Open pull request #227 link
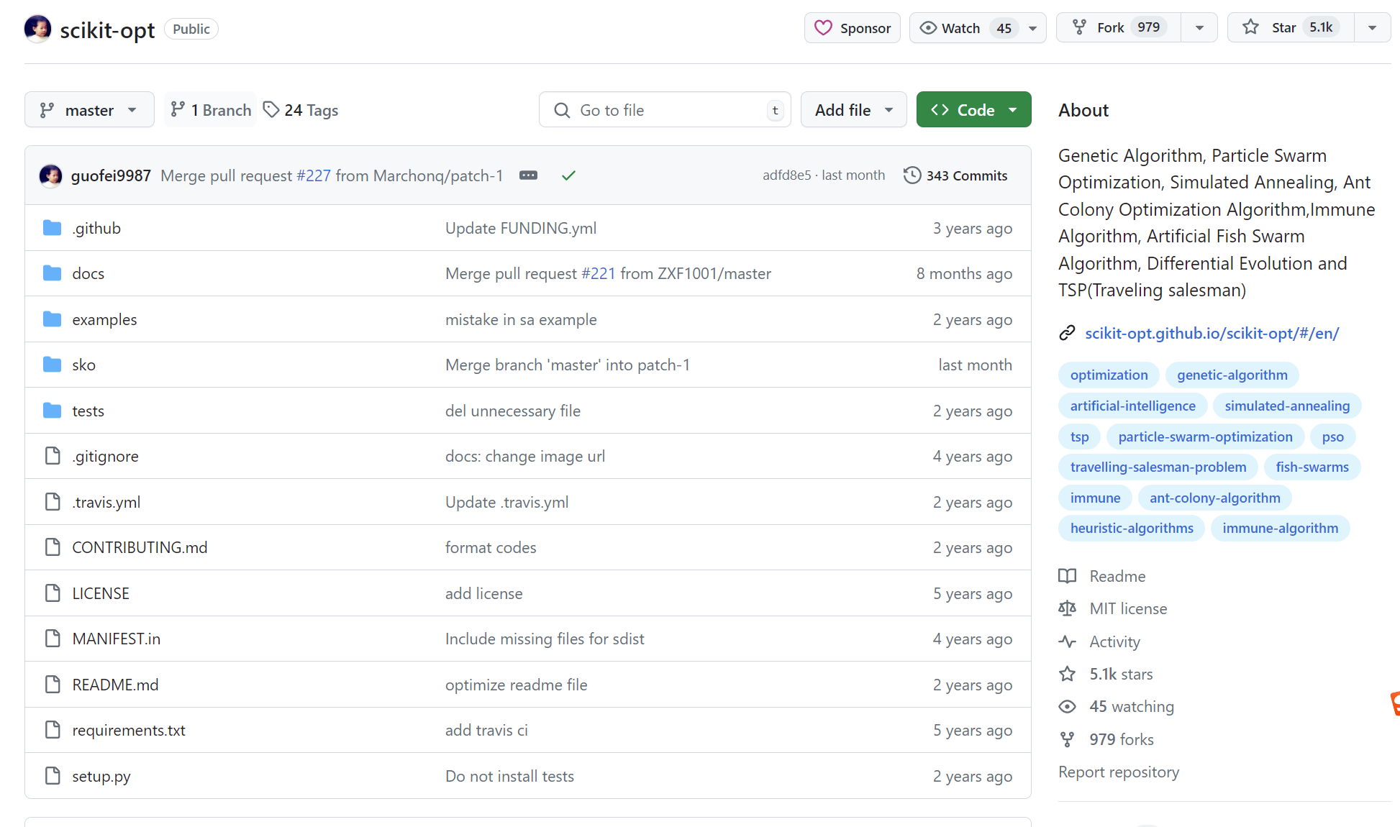Screen dimensions: 1400x827 click(314, 175)
